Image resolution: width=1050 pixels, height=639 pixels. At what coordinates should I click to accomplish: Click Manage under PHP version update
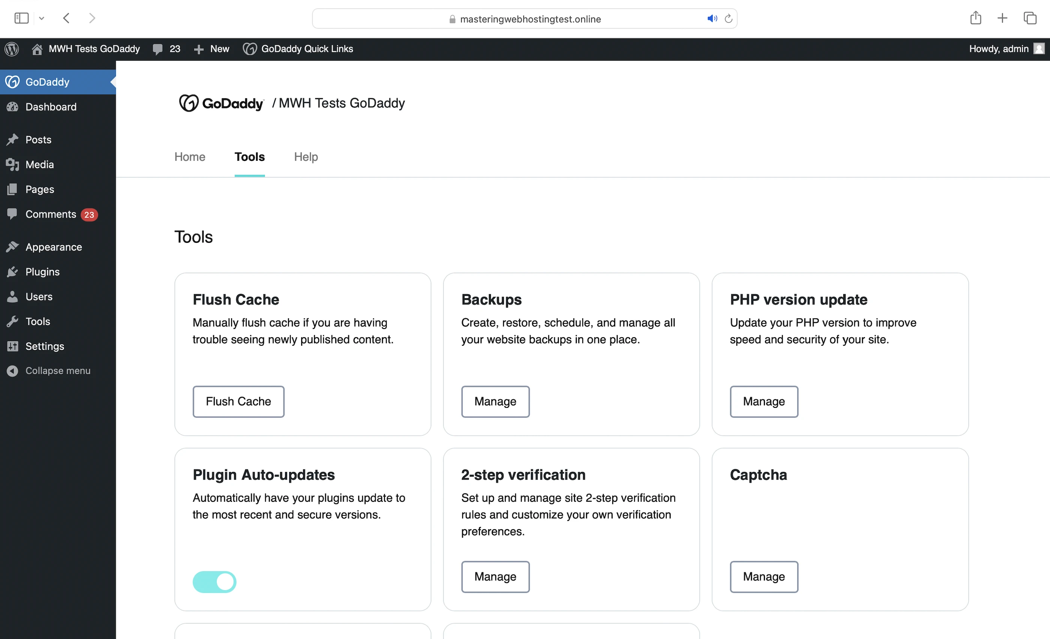(x=763, y=401)
